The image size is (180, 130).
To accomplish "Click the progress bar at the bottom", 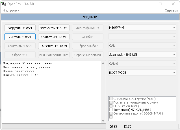I will coord(54,127).
